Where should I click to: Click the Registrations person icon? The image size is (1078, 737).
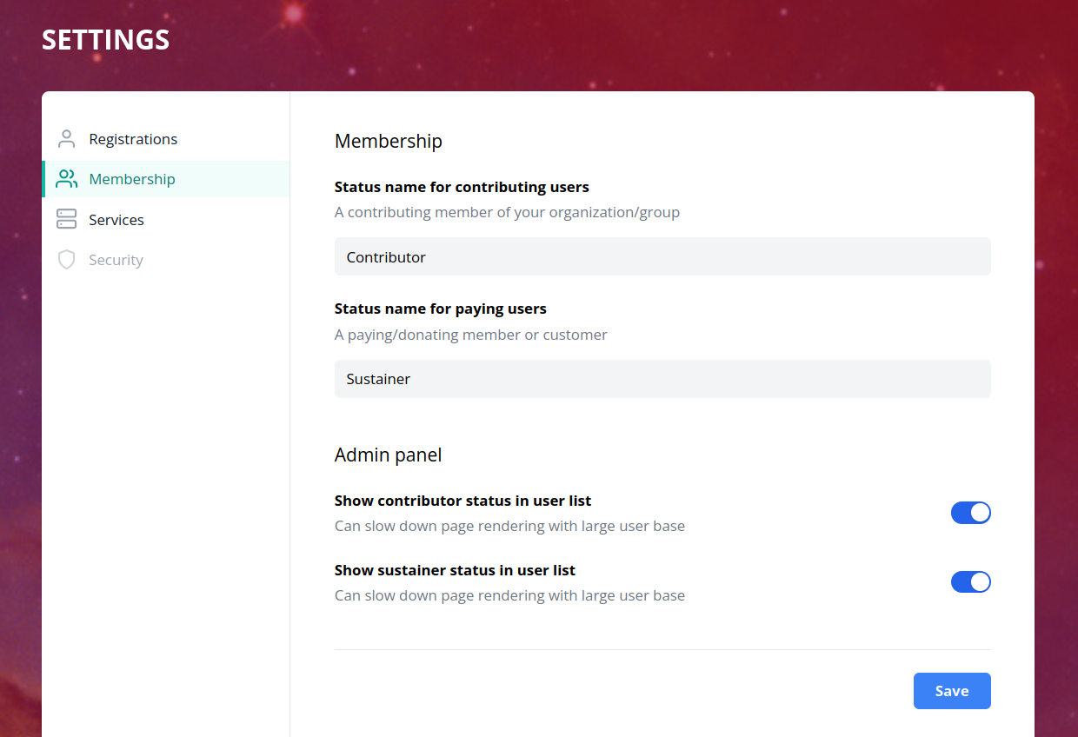66,139
